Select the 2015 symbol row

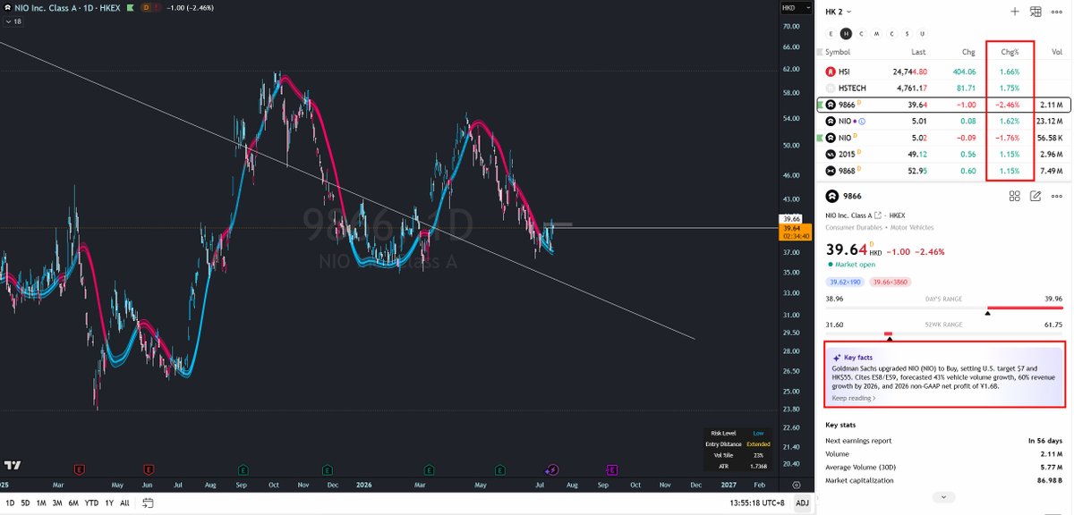click(944, 154)
